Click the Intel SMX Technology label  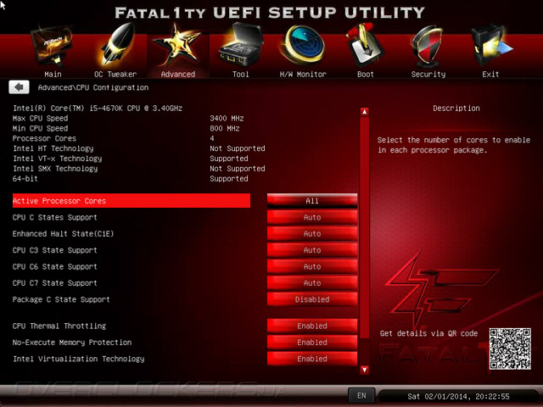pos(55,169)
